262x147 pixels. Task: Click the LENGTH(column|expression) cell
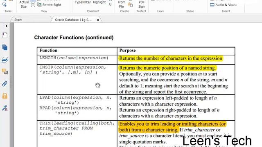(x=77, y=60)
